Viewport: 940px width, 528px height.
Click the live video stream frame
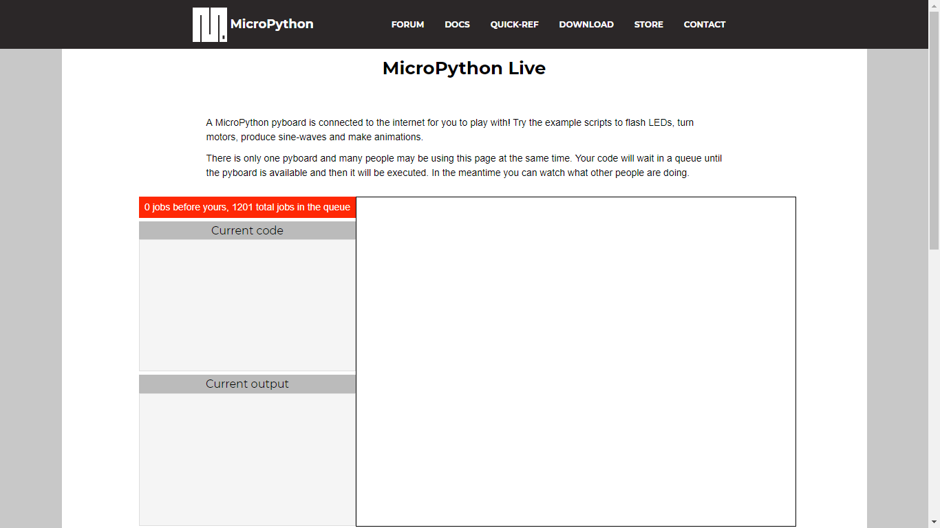576,362
